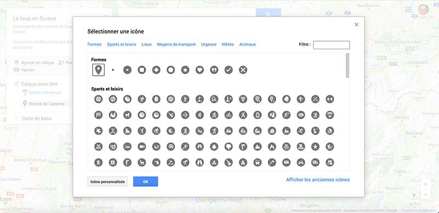Open Afficher les anciennes icônes link
The width and height of the screenshot is (439, 213).
click(x=318, y=180)
